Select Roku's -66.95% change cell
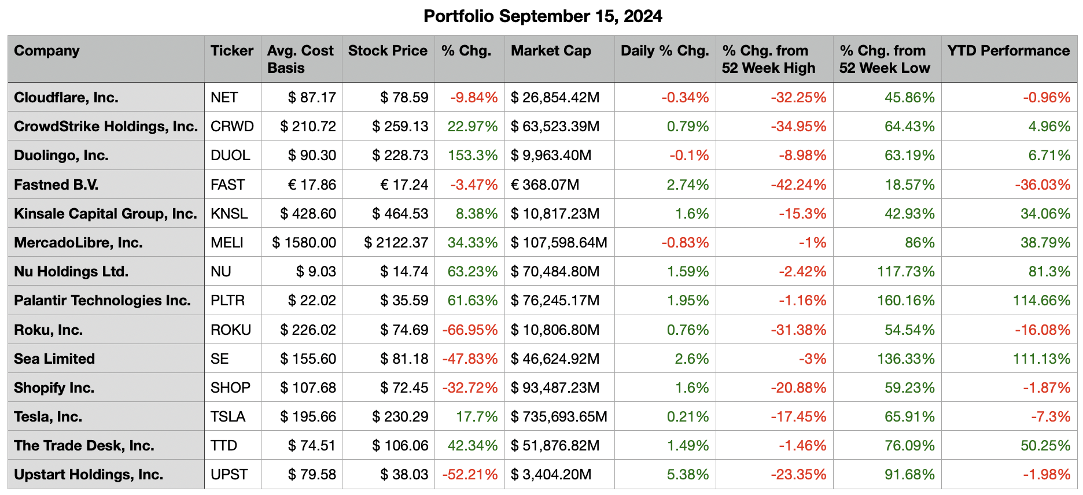 pos(470,330)
